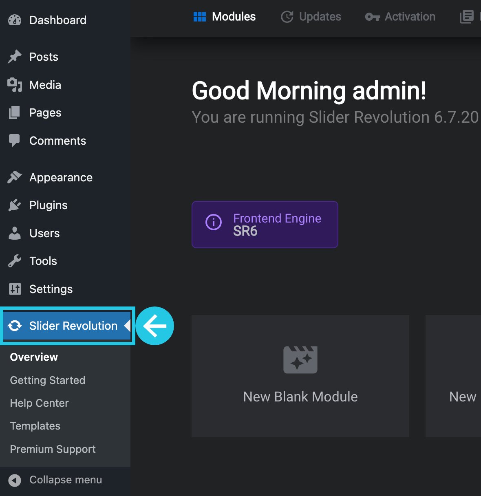Click the Slider Revolution refresh icon
481x496 pixels.
tap(15, 326)
